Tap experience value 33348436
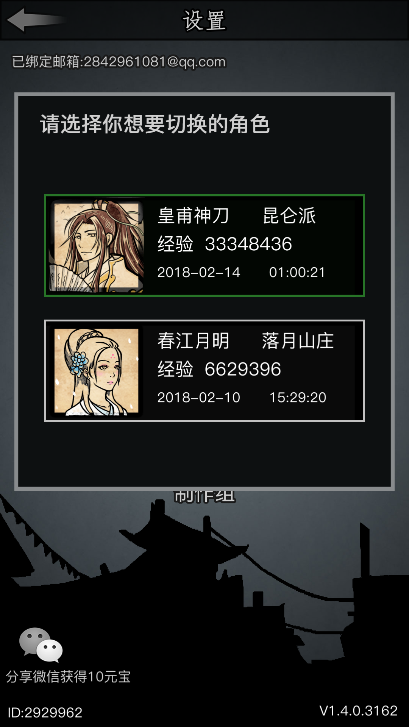Screen dimensions: 409x727 coord(248,244)
